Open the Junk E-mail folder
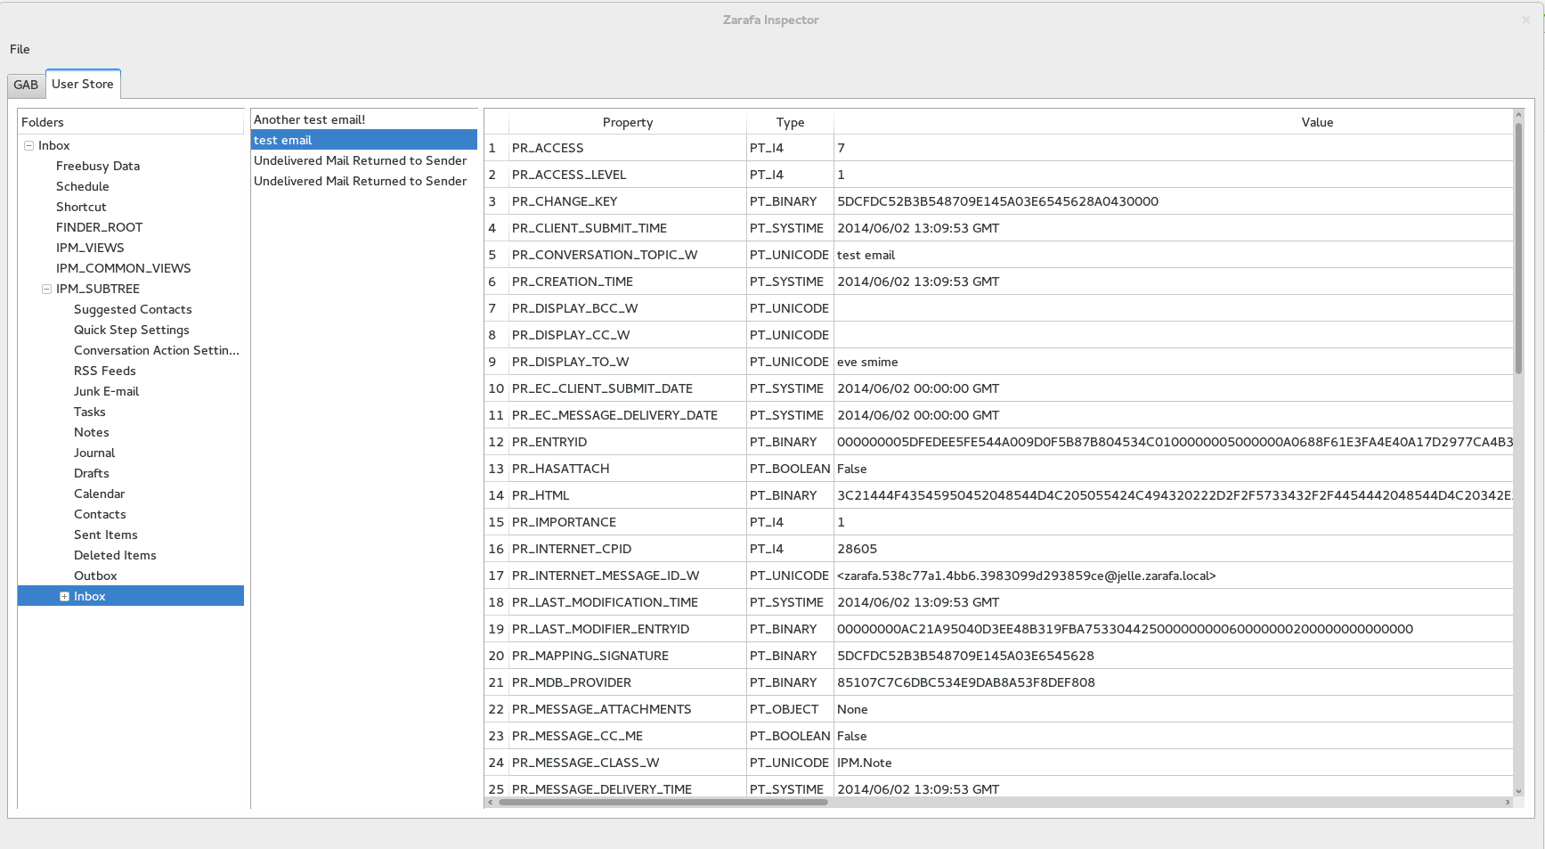This screenshot has height=849, width=1545. [x=106, y=391]
